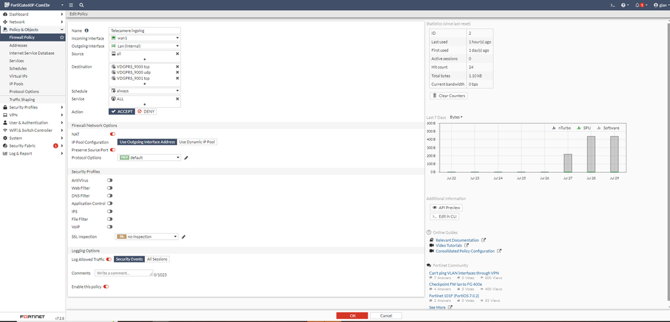
Task: Toggle the NAT switch
Action: (113, 135)
